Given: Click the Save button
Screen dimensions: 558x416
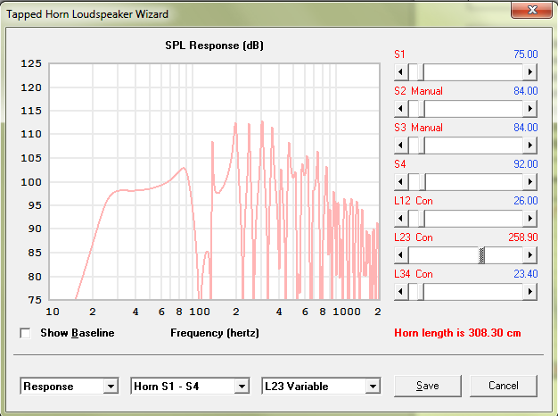Looking at the screenshot, I should pyautogui.click(x=427, y=386).
